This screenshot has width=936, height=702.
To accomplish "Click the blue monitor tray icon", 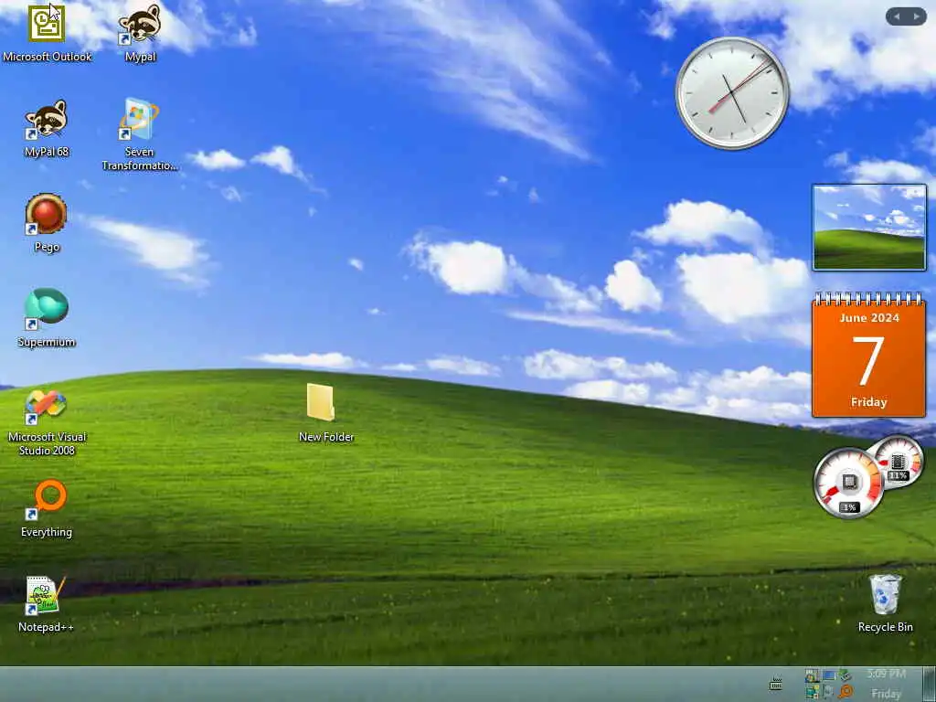I will [828, 675].
